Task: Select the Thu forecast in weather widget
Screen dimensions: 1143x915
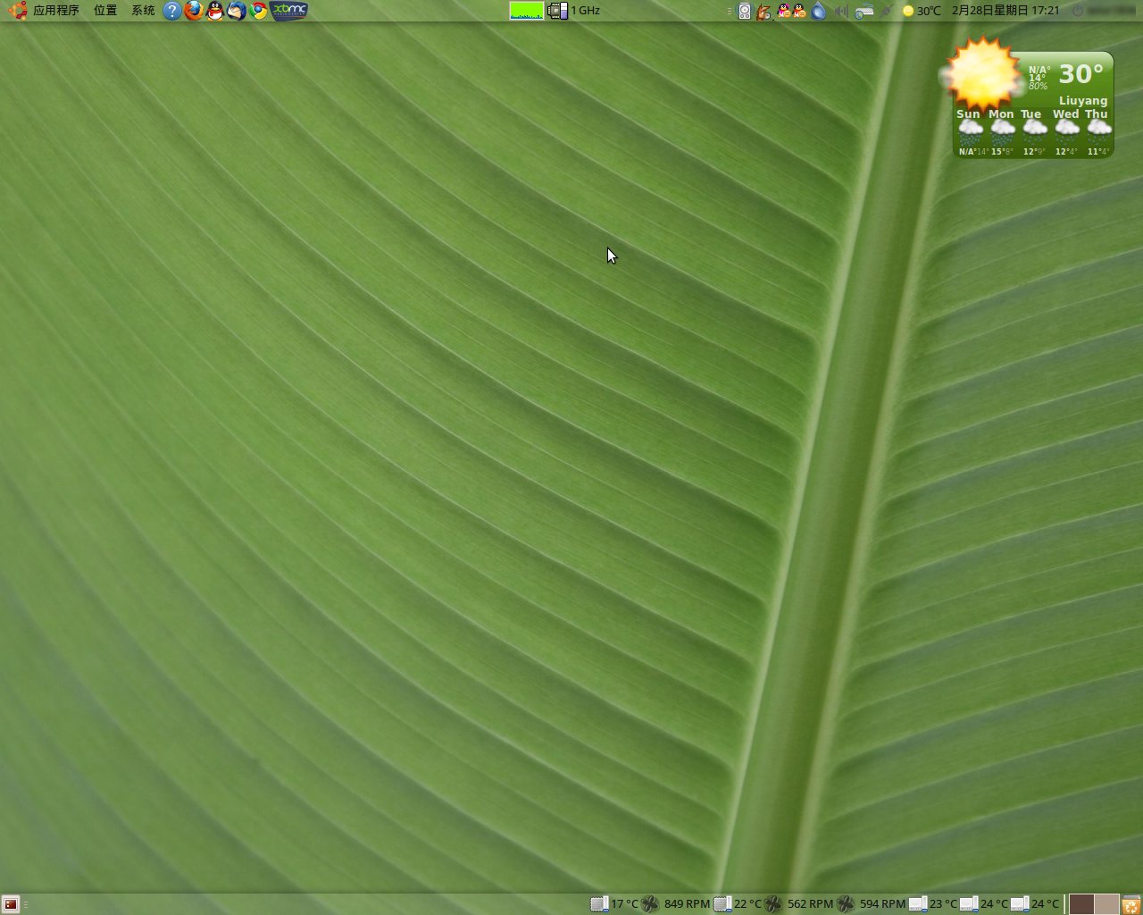Action: coord(1097,133)
